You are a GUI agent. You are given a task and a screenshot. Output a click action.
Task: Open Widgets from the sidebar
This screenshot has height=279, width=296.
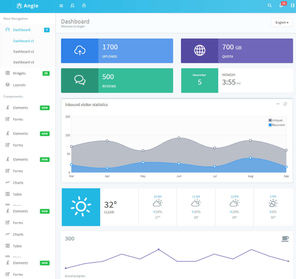coord(19,73)
